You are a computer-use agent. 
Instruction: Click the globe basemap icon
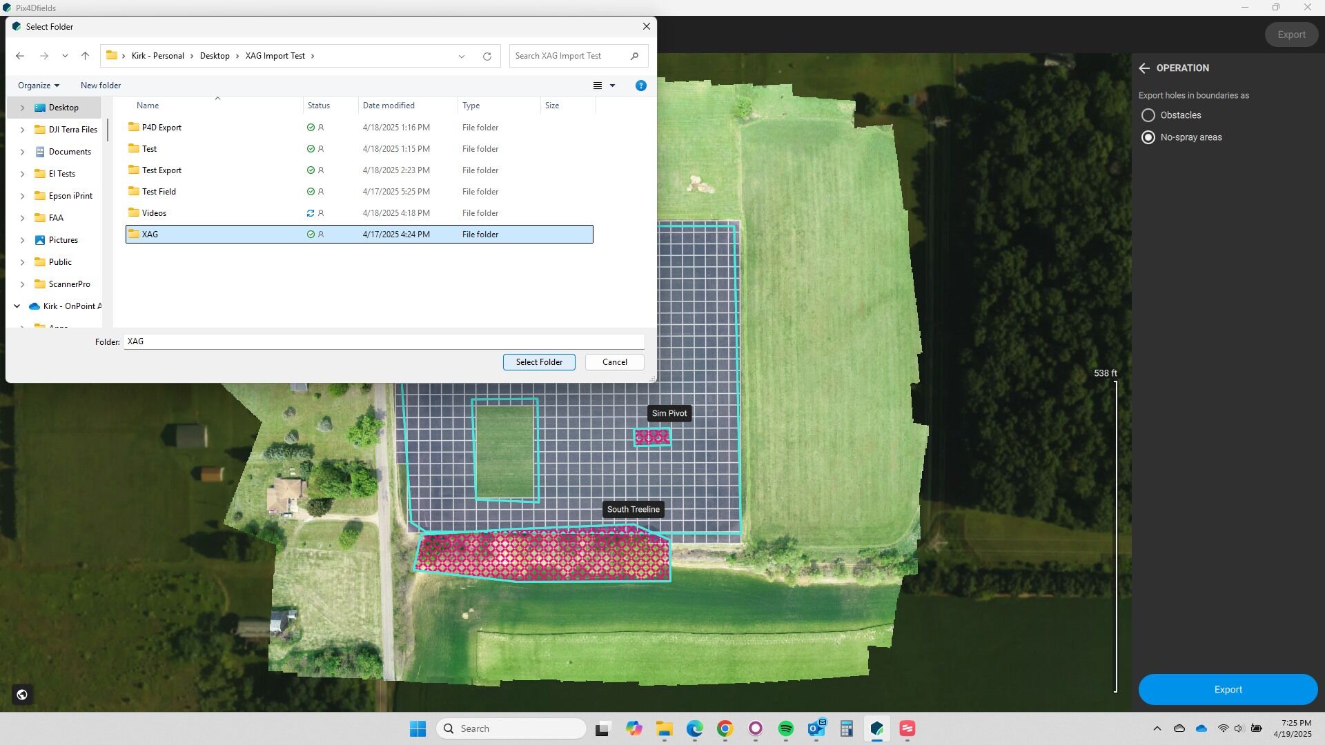point(22,695)
